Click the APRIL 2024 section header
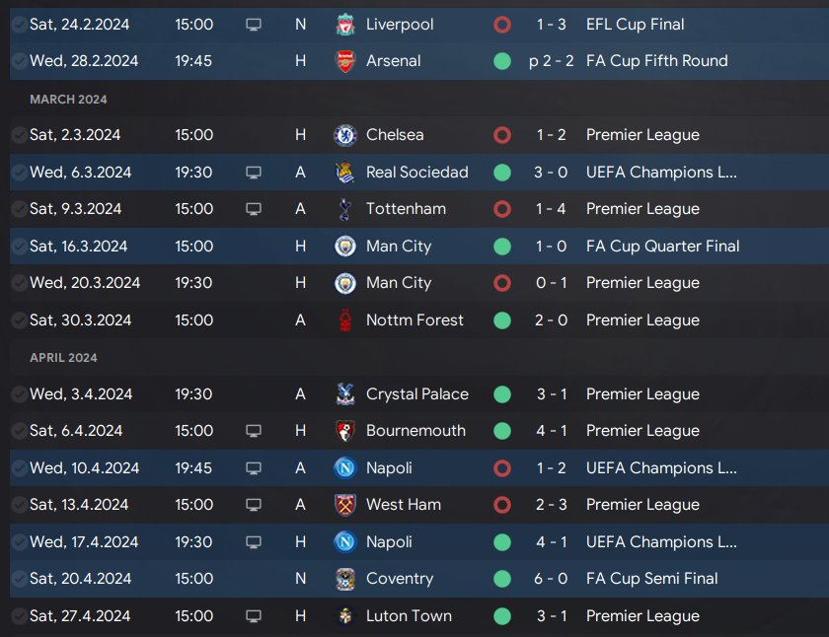The height and width of the screenshot is (637, 829). point(63,358)
